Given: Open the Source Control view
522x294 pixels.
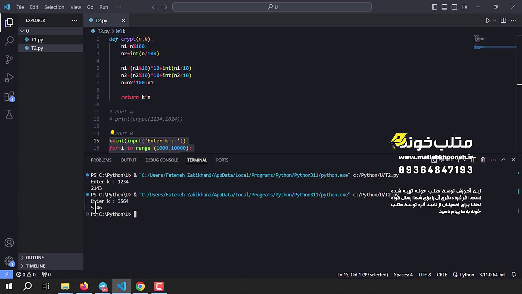Looking at the screenshot, I should (x=9, y=59).
